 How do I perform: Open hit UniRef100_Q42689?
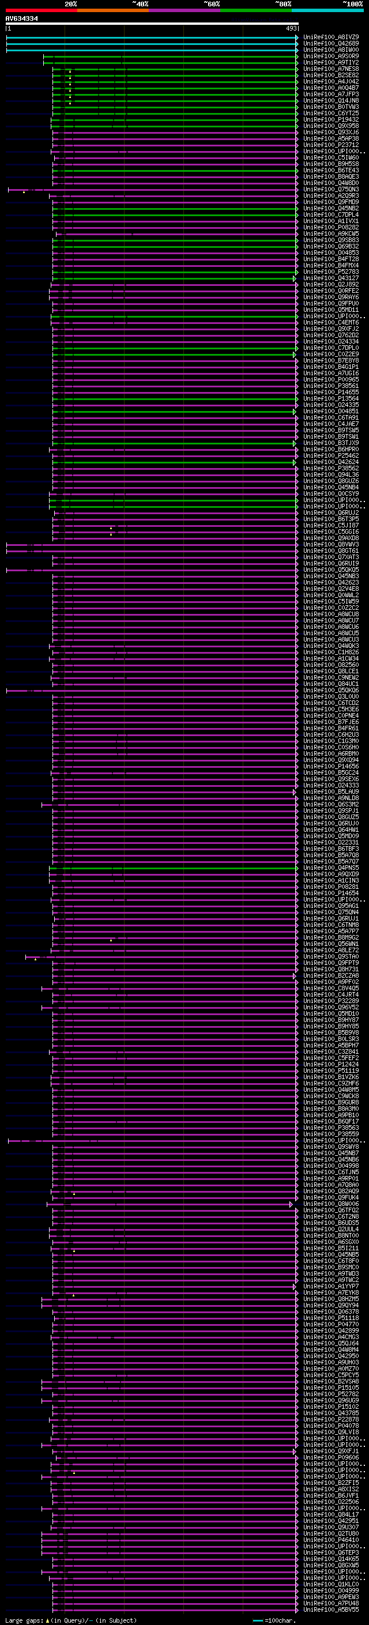(331, 44)
